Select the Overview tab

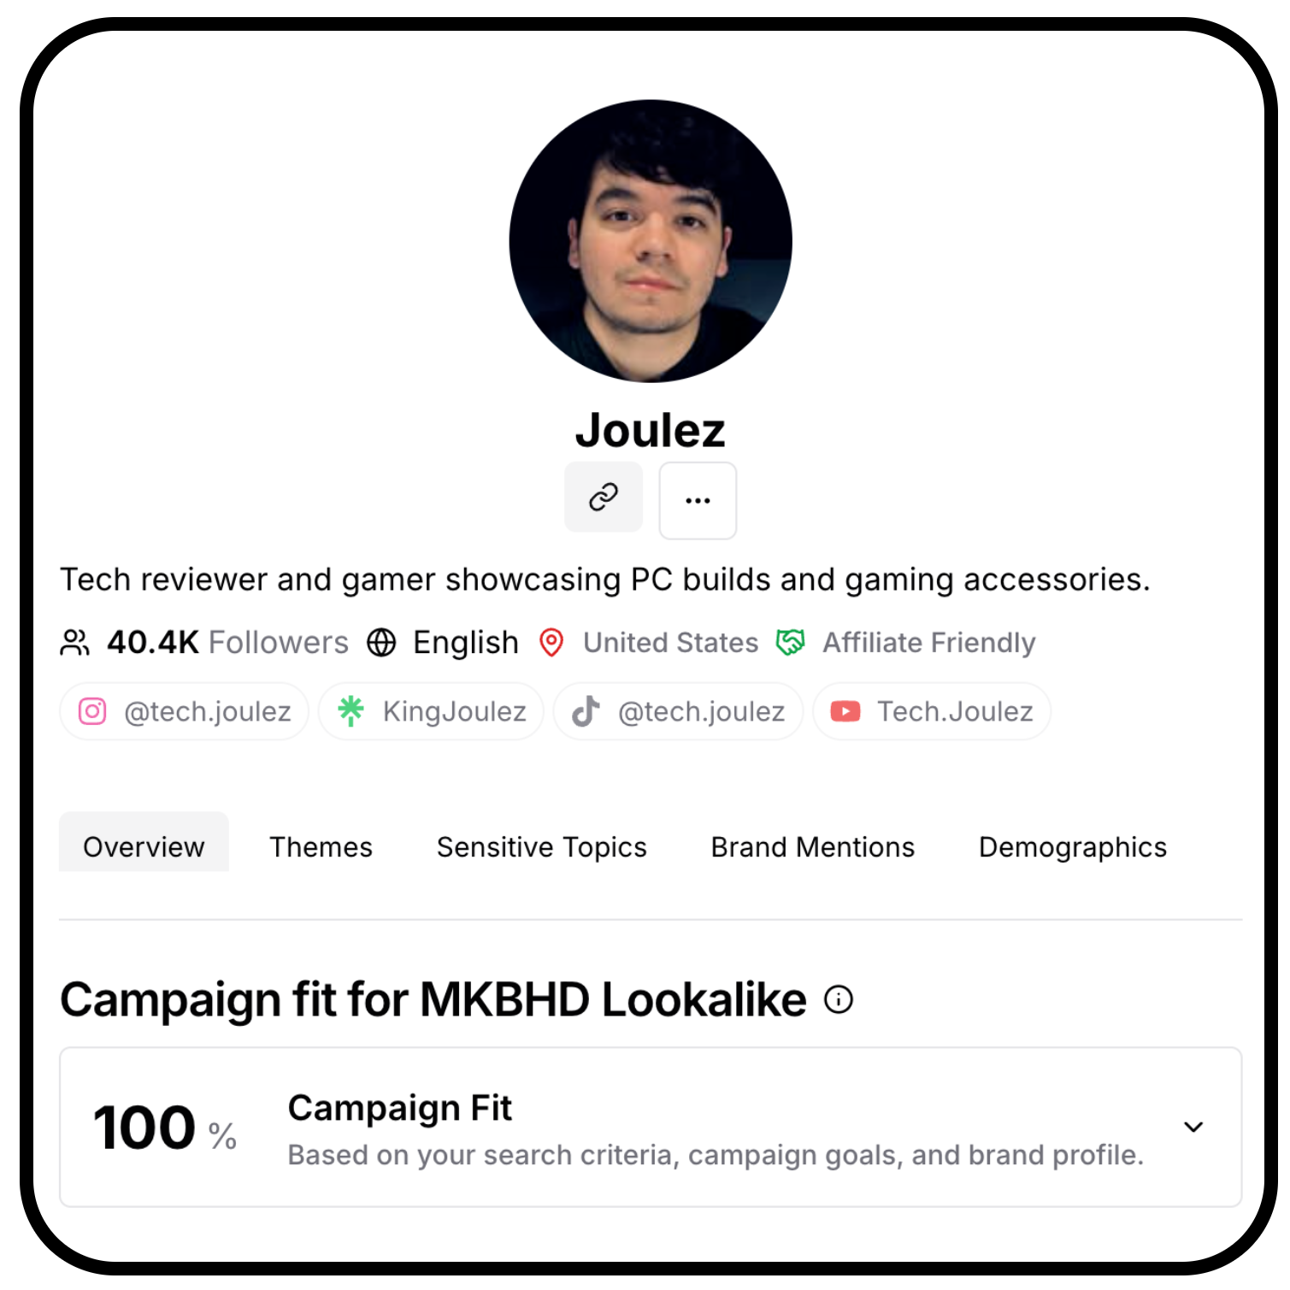click(x=144, y=847)
